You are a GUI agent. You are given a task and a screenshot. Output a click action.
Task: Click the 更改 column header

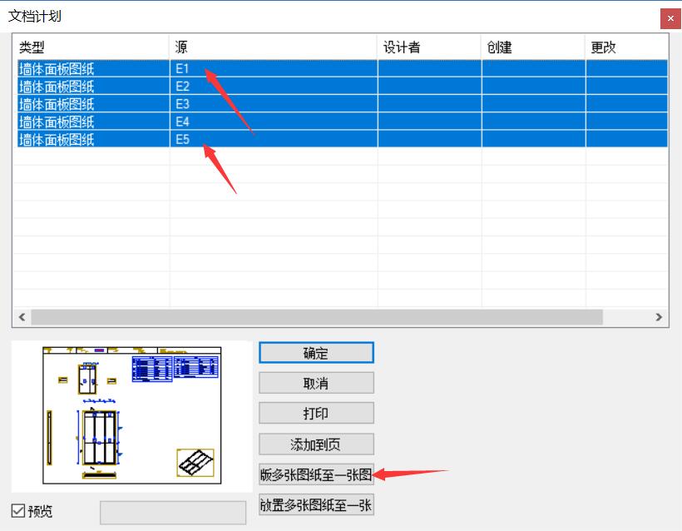click(x=626, y=47)
